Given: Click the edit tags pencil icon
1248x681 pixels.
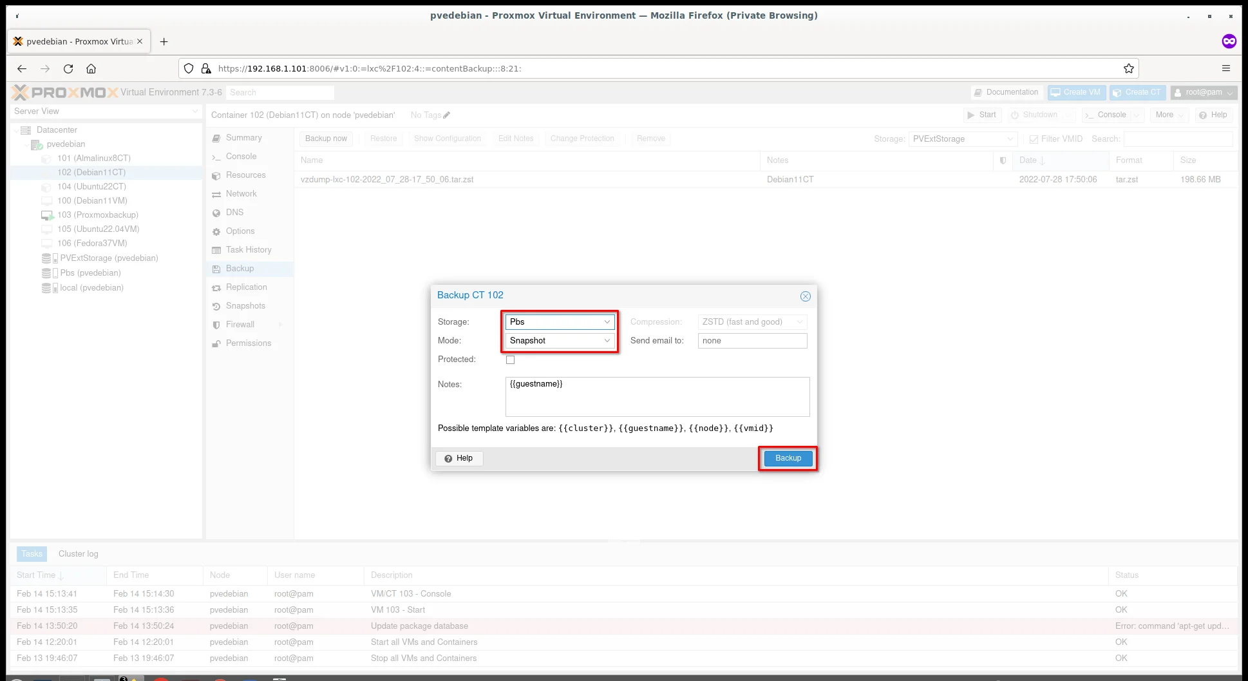Looking at the screenshot, I should coord(447,115).
